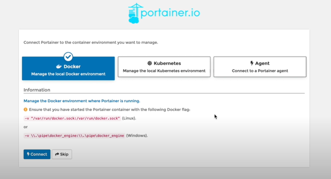The width and height of the screenshot is (331, 179).
Task: Select the Docker environment option
Action: [68, 68]
